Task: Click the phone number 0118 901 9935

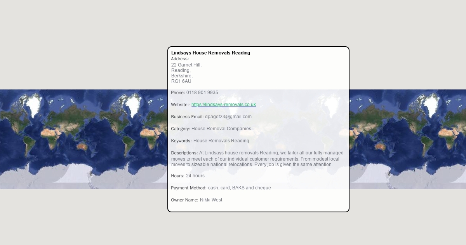Action: pyautogui.click(x=202, y=93)
